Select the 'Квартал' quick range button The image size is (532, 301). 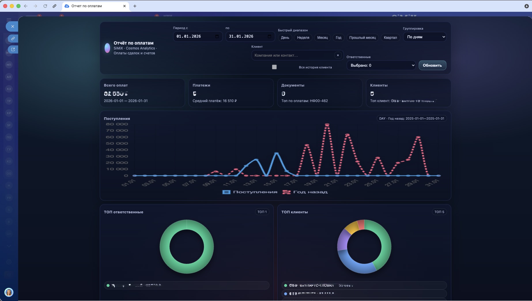(390, 38)
